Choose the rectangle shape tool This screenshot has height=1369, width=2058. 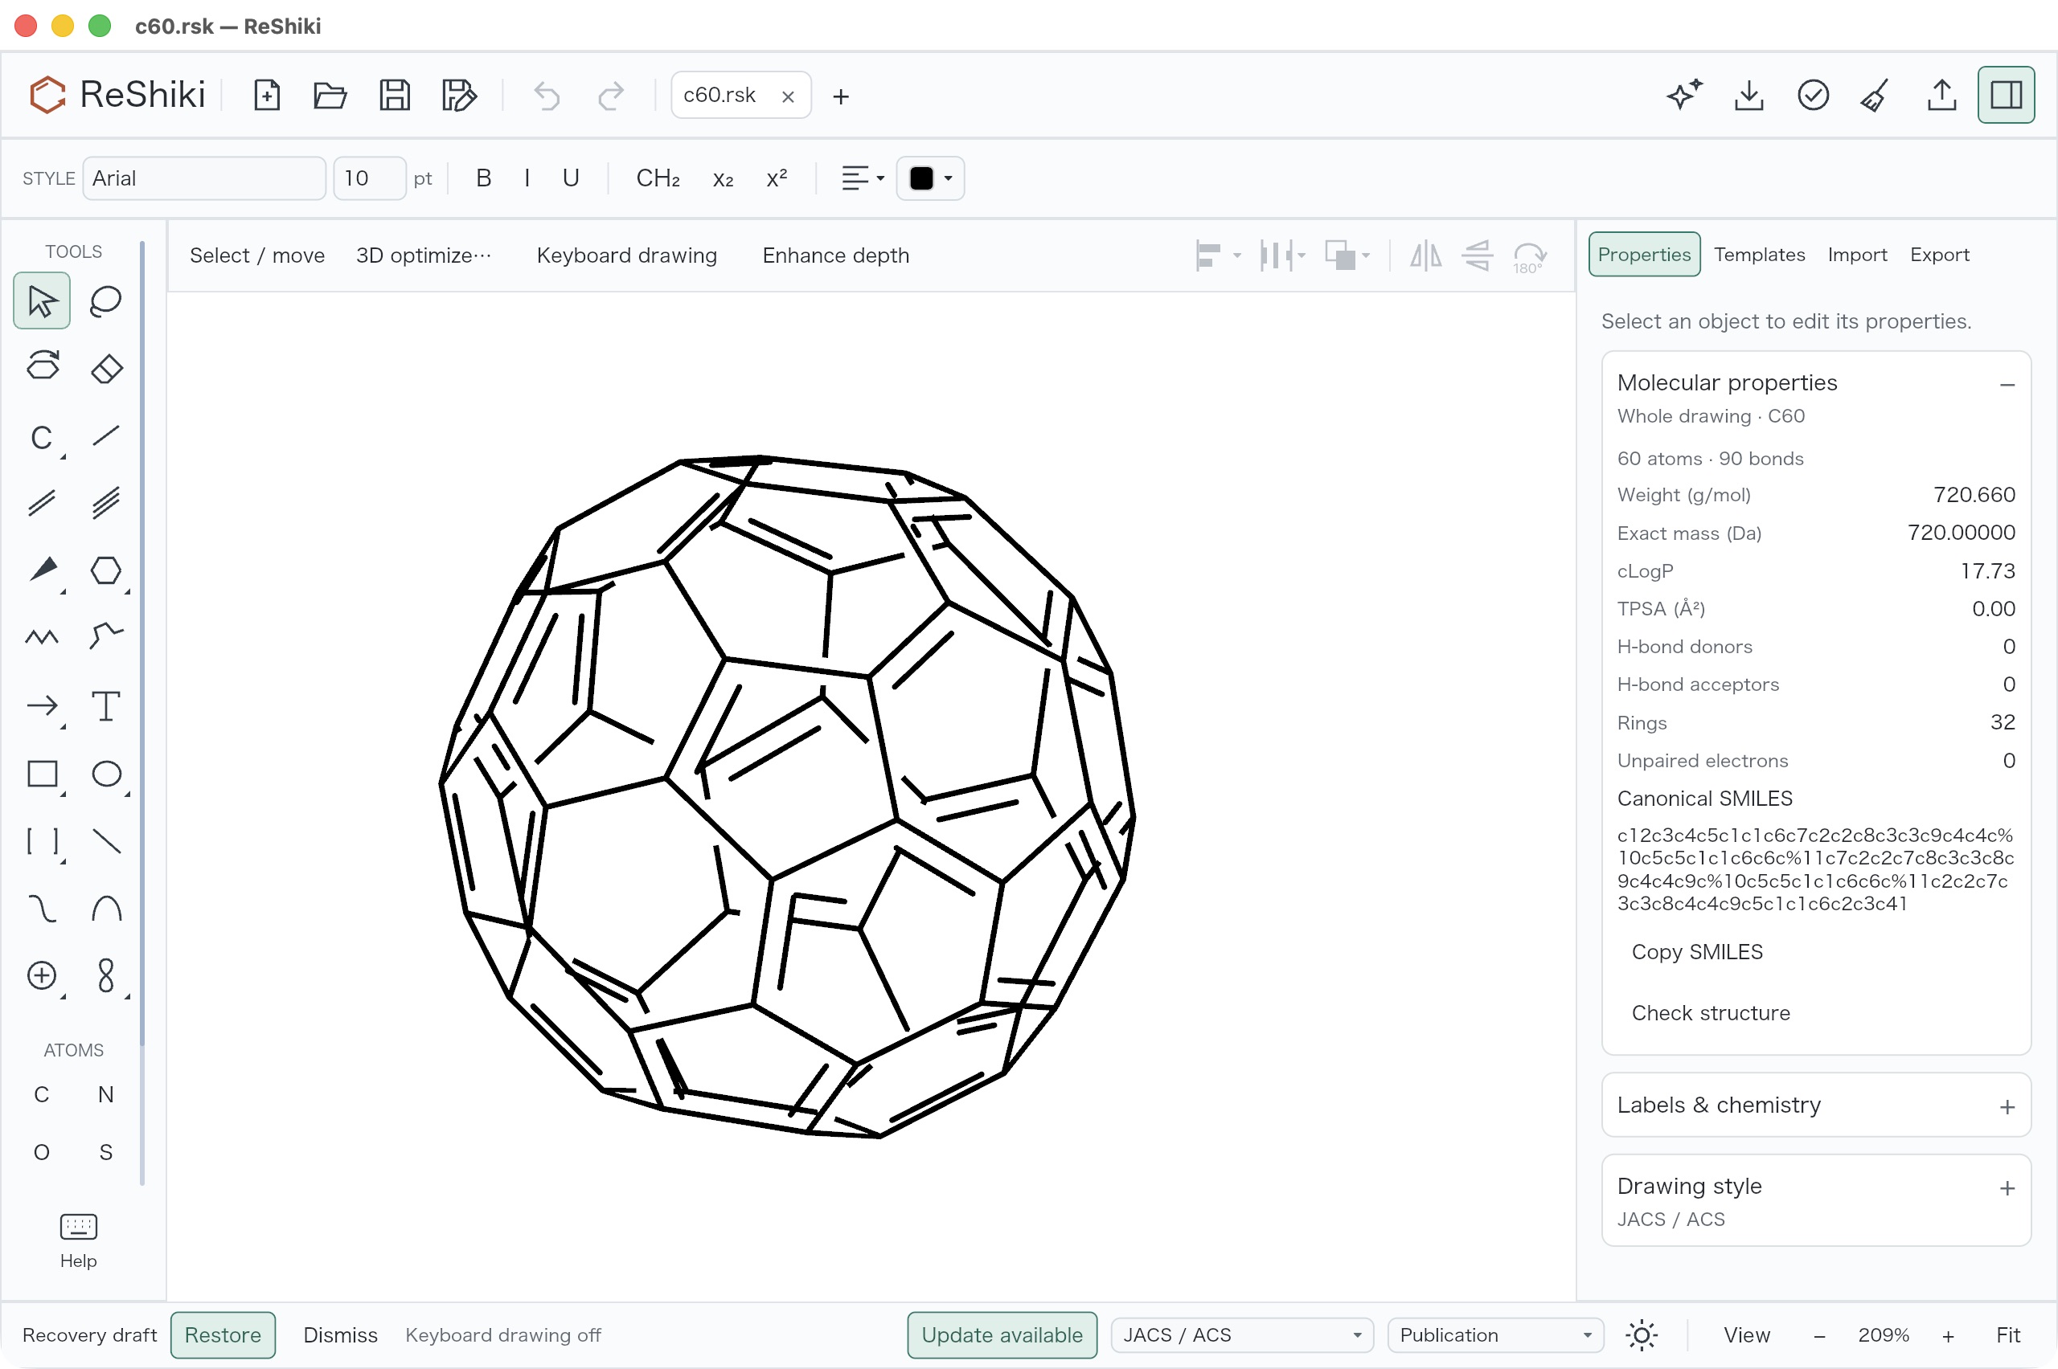(42, 774)
